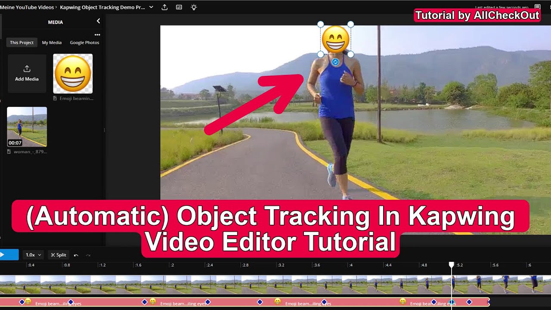Open the three-dot media options menu
This screenshot has width=551, height=310.
click(x=97, y=35)
